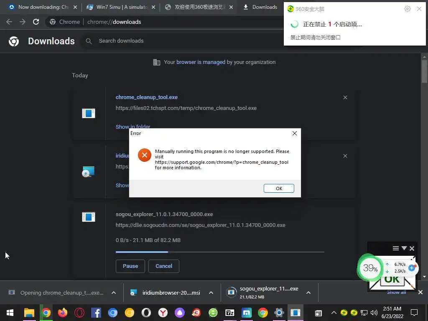Click the search magnifier icon

click(89, 41)
